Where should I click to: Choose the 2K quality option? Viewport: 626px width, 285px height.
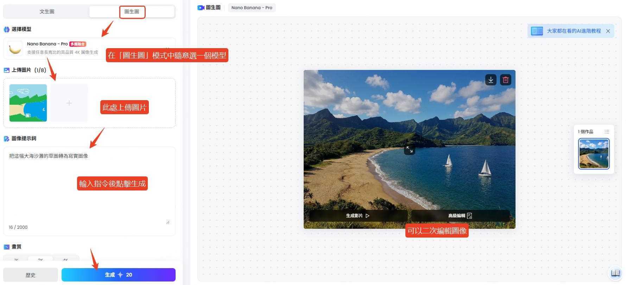pos(40,260)
